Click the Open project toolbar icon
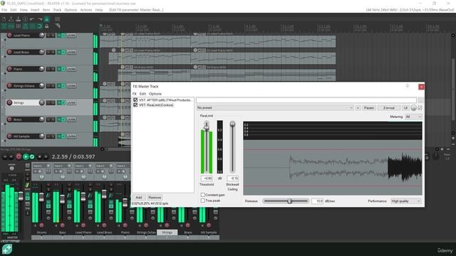 pyautogui.click(x=11, y=19)
